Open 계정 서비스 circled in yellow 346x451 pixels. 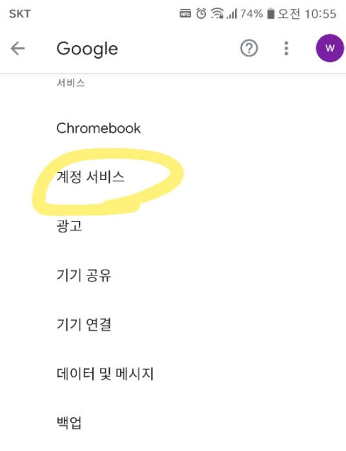(x=173, y=177)
